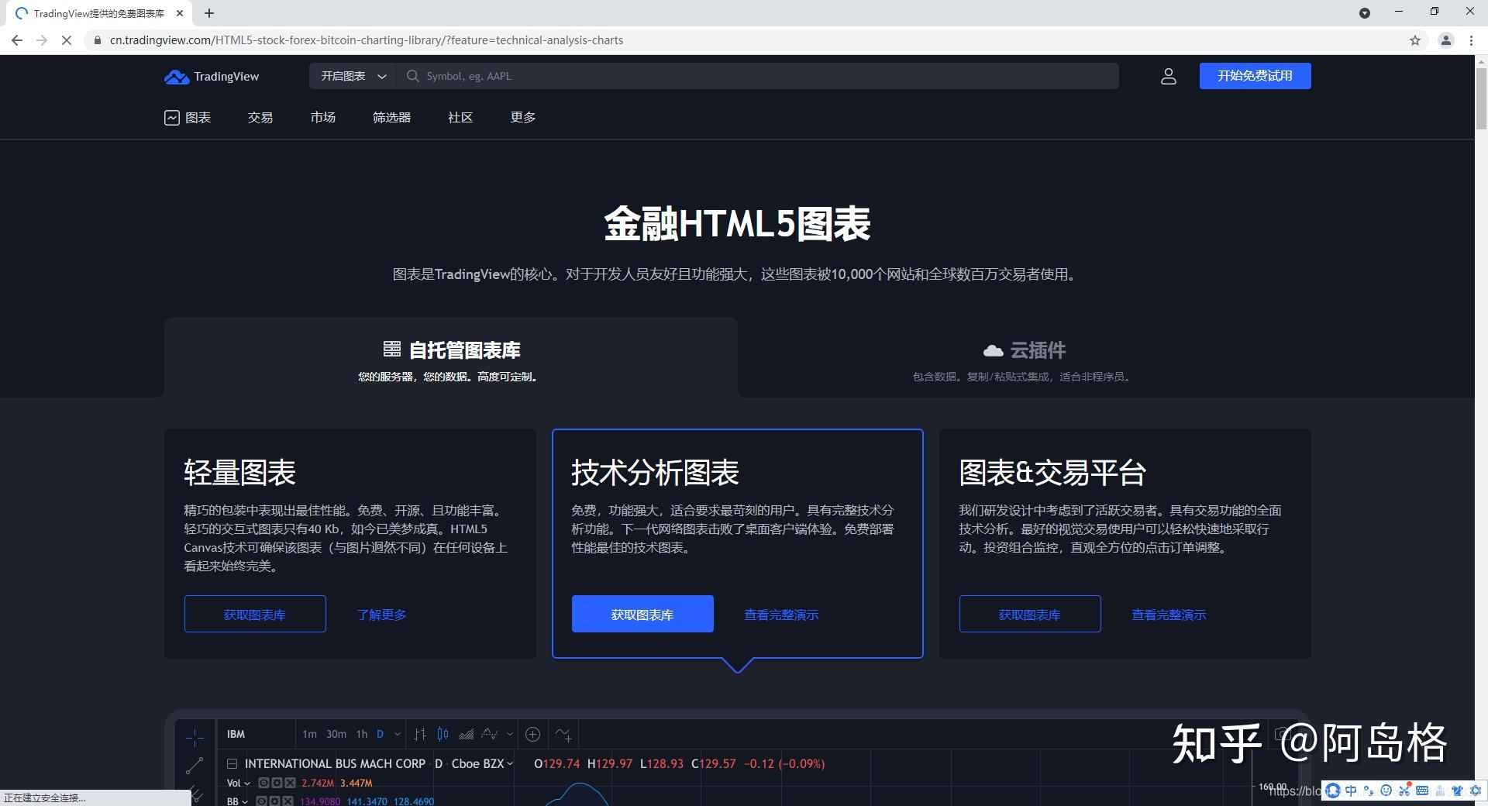The width and height of the screenshot is (1488, 806).
Task: Open the 筛选器 nav menu
Action: click(x=391, y=118)
